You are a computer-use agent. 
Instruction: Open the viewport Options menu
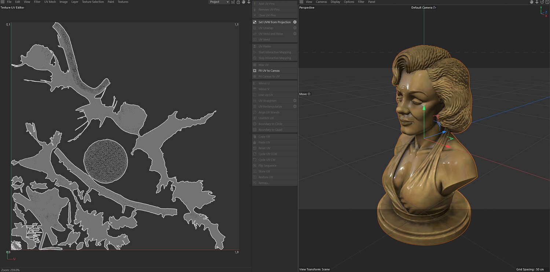(349, 2)
